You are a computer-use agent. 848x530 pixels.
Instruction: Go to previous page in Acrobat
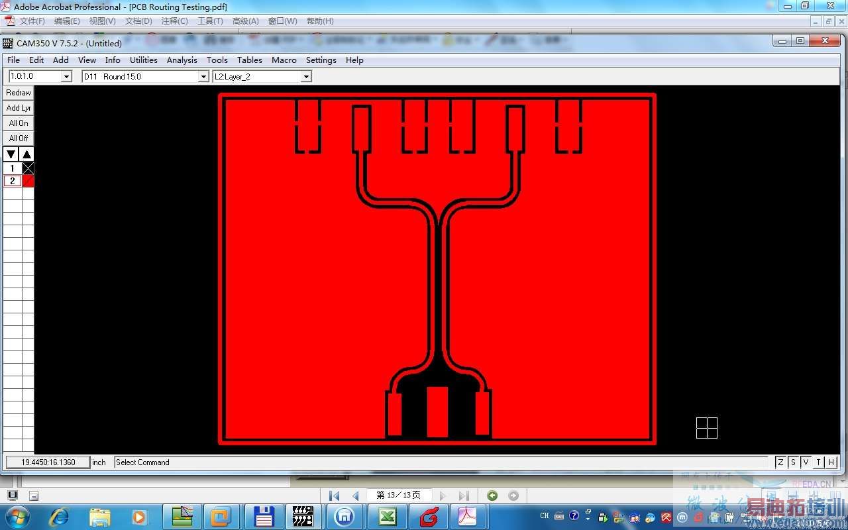(x=356, y=496)
